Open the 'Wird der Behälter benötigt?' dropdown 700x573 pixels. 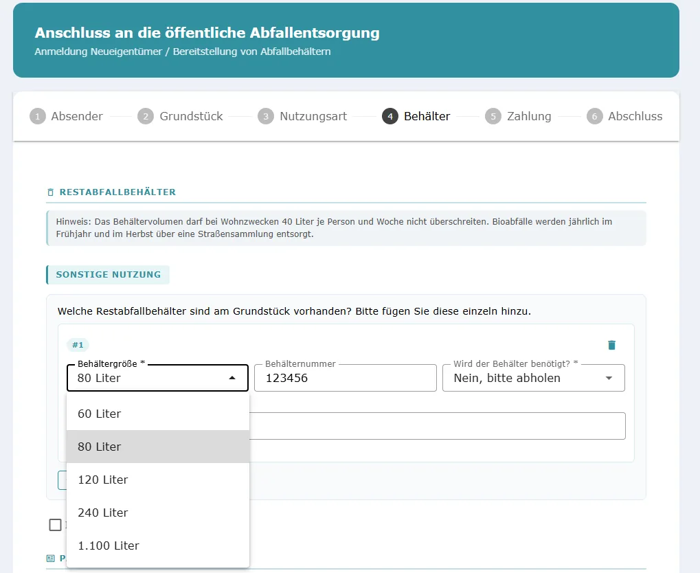pos(534,378)
